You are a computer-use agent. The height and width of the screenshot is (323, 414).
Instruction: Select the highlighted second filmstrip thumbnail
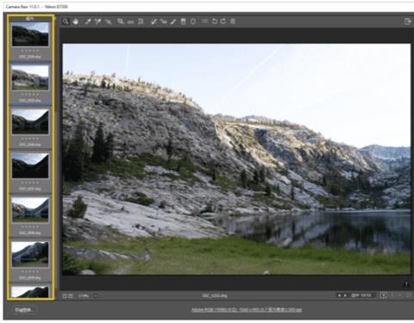(x=30, y=78)
